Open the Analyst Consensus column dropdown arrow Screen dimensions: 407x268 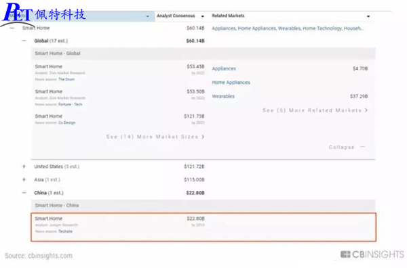pyautogui.click(x=203, y=16)
